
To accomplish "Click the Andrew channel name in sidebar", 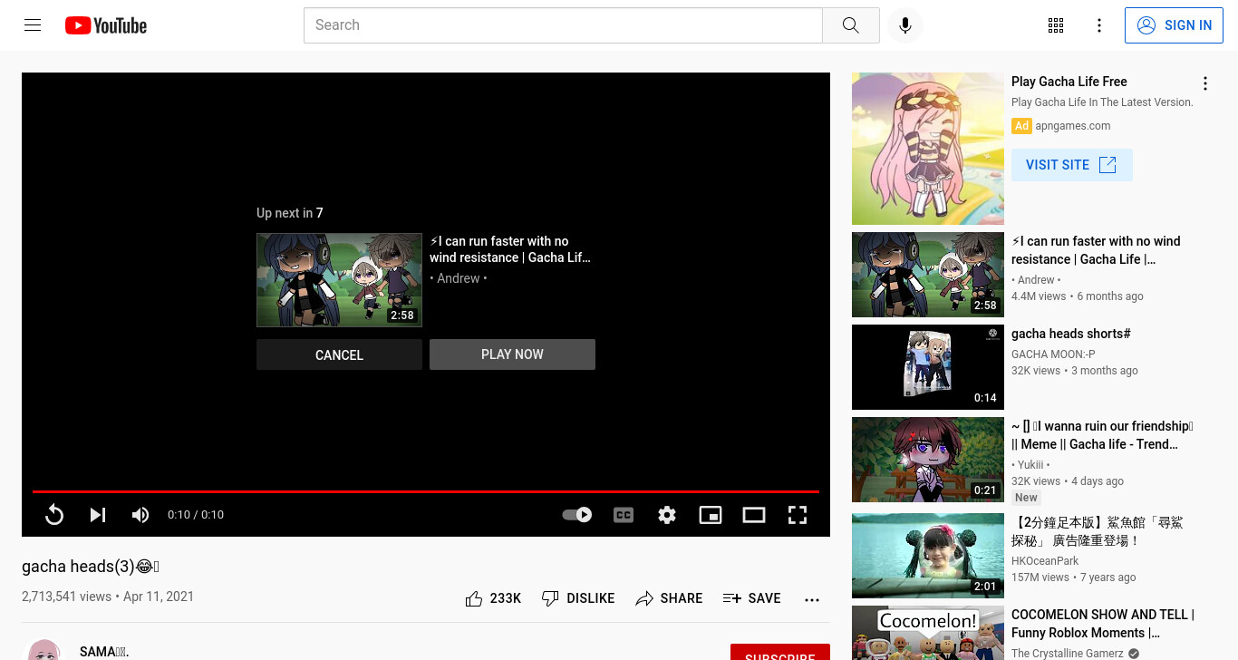I will click(1036, 280).
